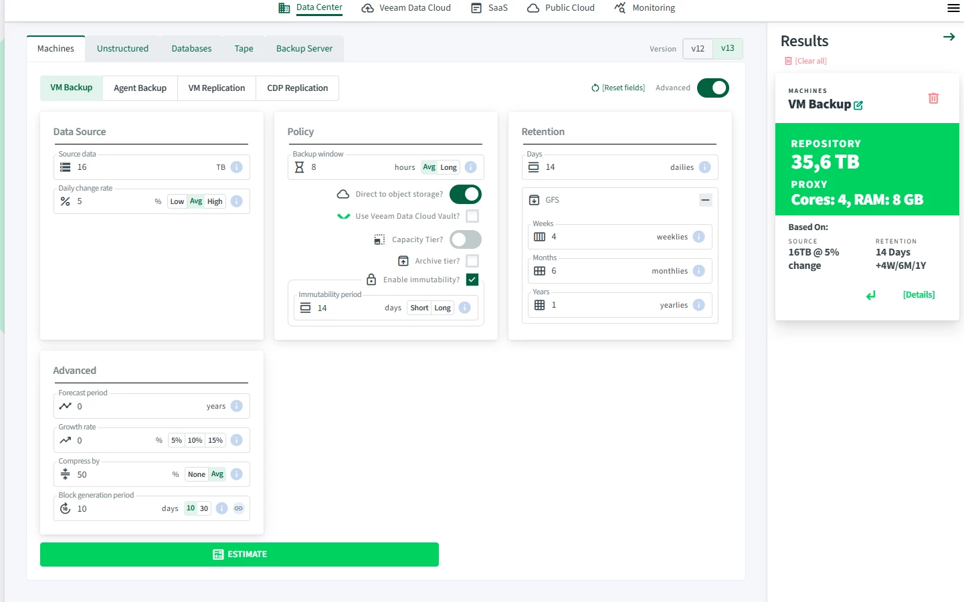Click the Backup window info icon
Screen dimensions: 964x602
click(x=471, y=167)
